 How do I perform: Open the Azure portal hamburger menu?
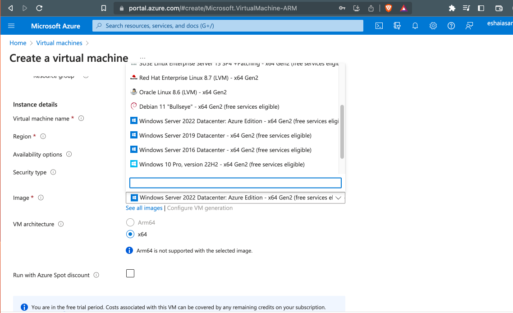click(11, 26)
